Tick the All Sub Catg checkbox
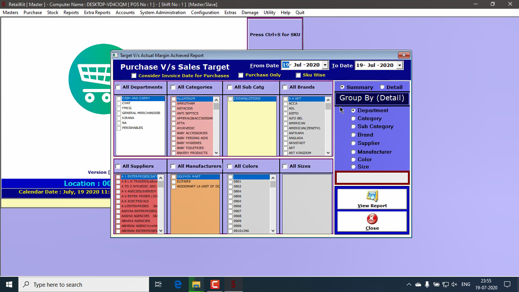The image size is (519, 292). (230, 87)
